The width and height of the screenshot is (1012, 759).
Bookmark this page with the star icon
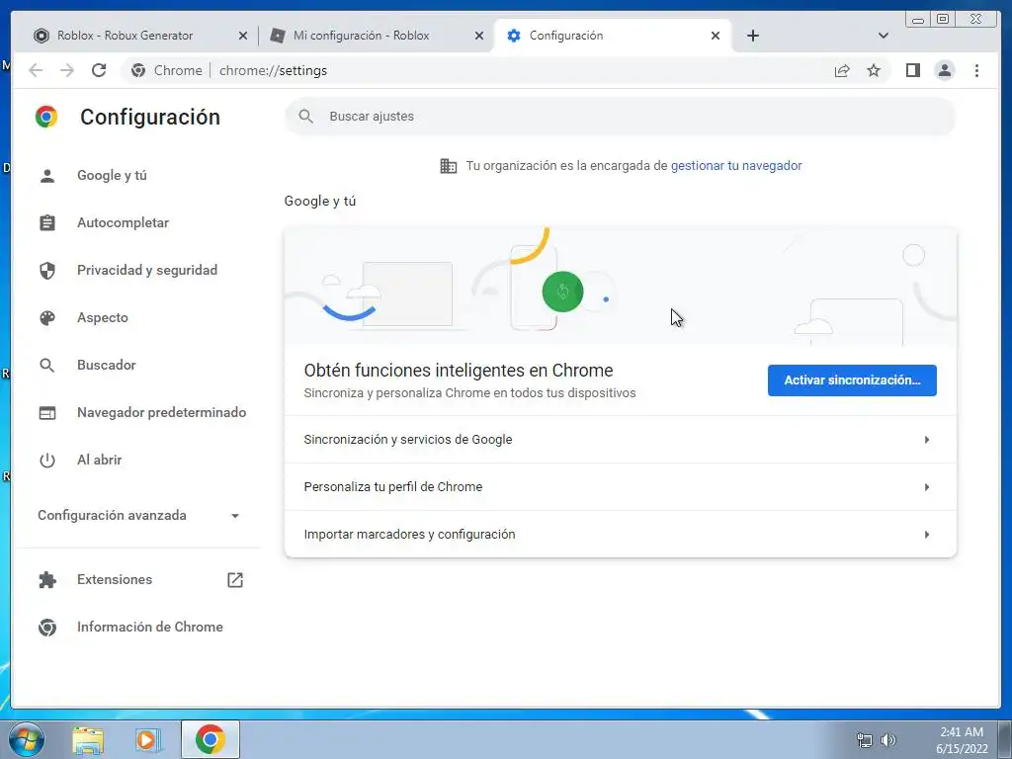point(874,70)
